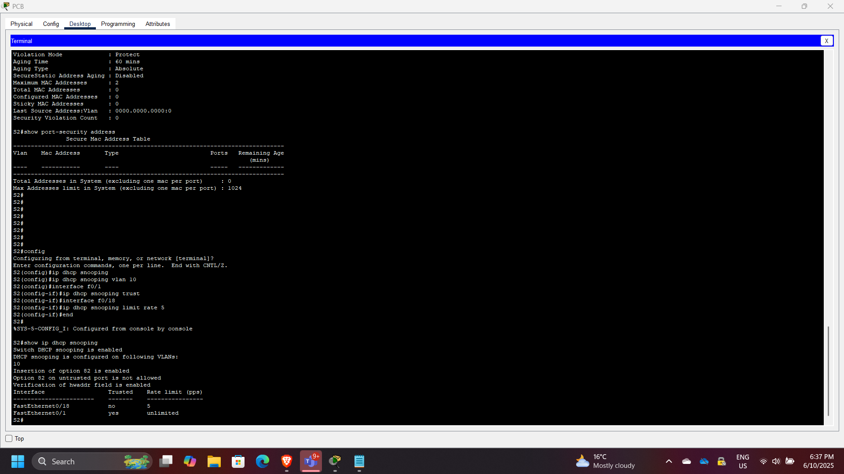Screen dimensions: 844x474
Task: Close the Terminal window
Action: 827,40
